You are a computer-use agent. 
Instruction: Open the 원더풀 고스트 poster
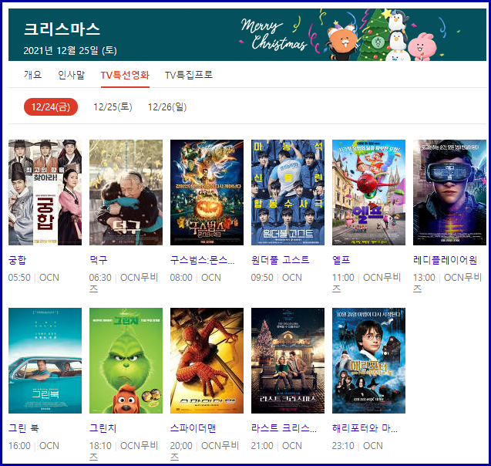pos(288,192)
